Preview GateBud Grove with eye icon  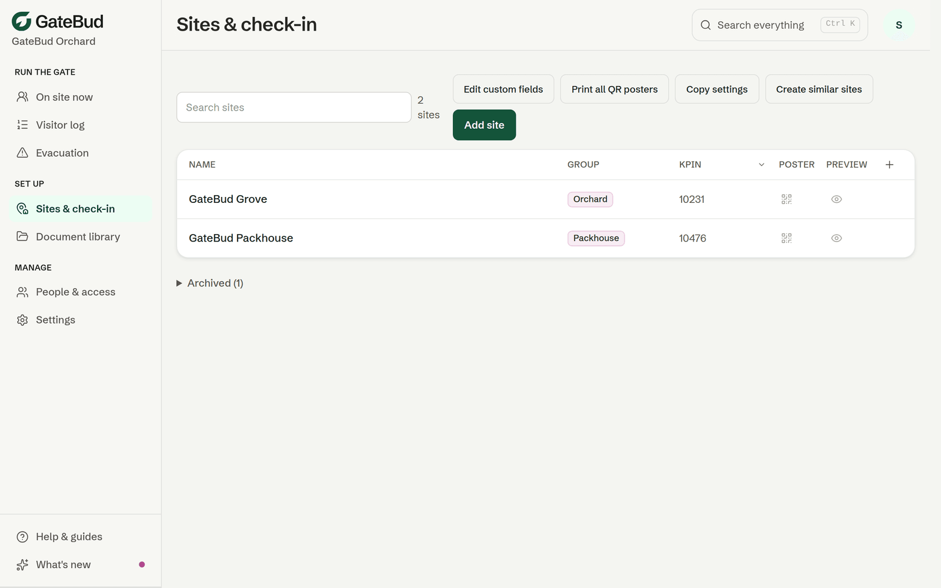click(836, 199)
